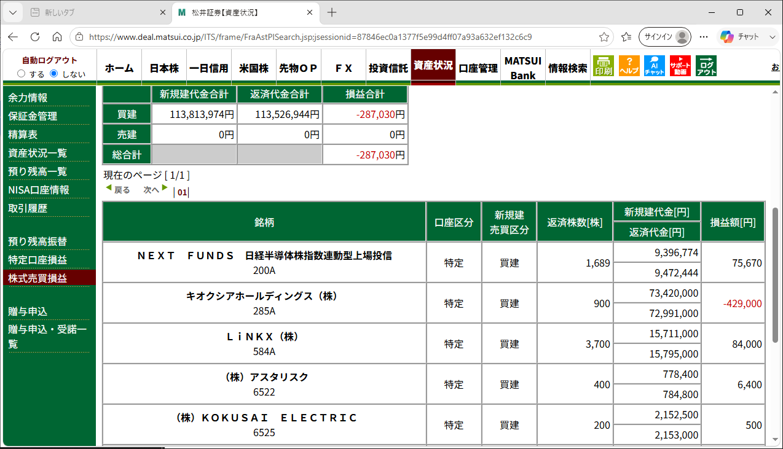Image resolution: width=783 pixels, height=449 pixels.
Task: Open 資産状況一覧 in sidebar
Action: pyautogui.click(x=37, y=153)
